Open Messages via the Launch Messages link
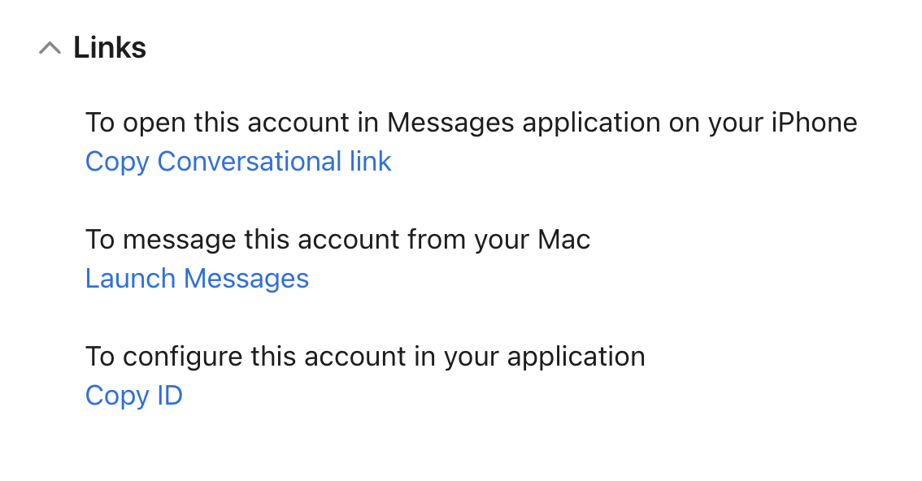Screen dimensions: 922x481 (x=197, y=279)
